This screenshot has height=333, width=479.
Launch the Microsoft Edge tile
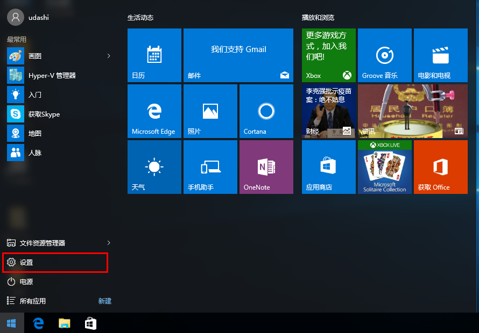click(154, 111)
